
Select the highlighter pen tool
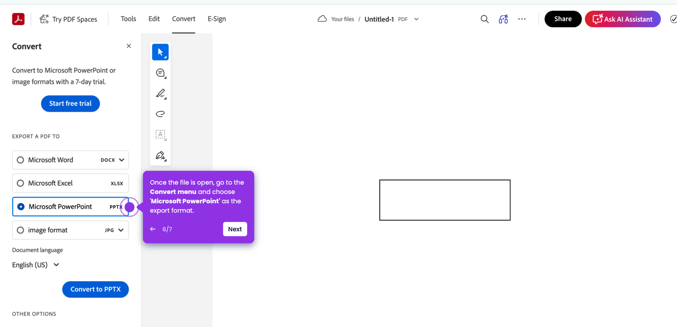pos(160,93)
